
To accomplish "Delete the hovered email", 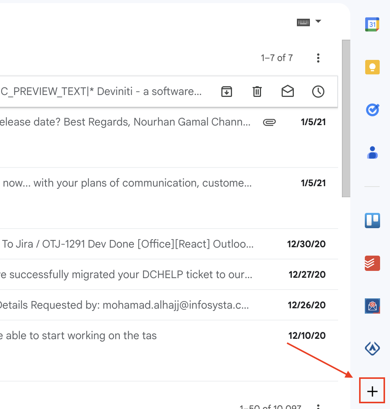I will pyautogui.click(x=257, y=92).
